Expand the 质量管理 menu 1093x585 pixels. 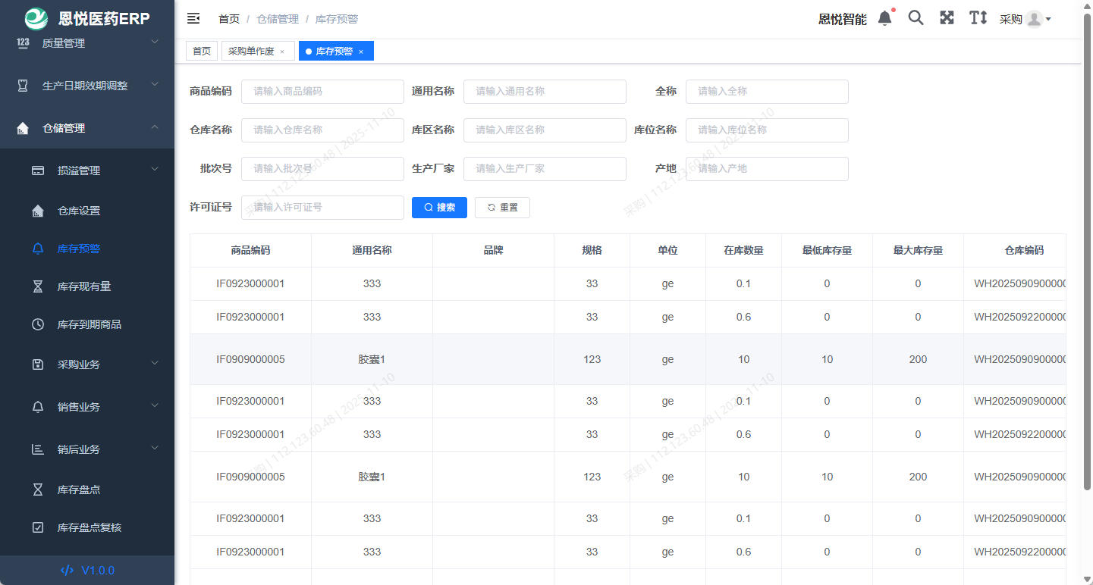click(x=87, y=43)
